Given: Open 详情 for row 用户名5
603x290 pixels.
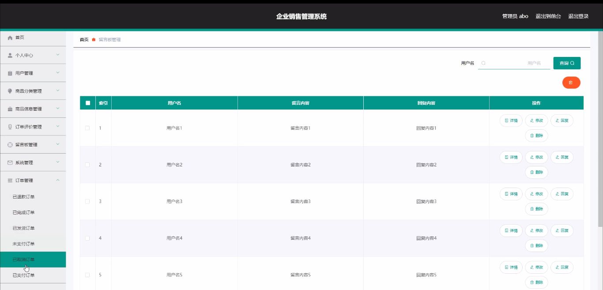Looking at the screenshot, I should (511, 267).
